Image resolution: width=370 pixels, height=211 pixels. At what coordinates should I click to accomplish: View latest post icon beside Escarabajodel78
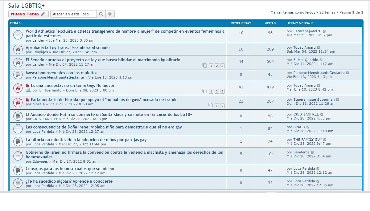pyautogui.click(x=324, y=31)
